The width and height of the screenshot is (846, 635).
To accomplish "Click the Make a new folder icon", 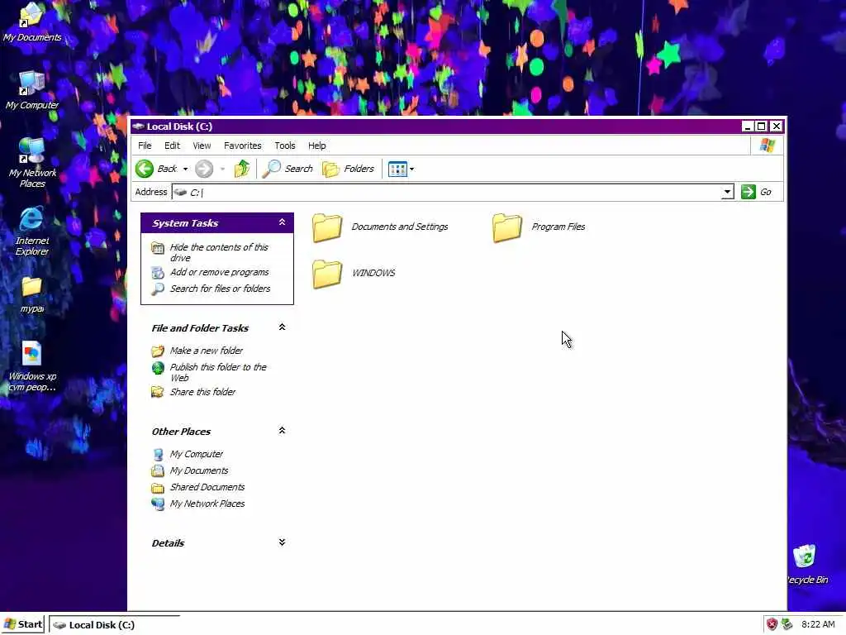I will coord(158,351).
